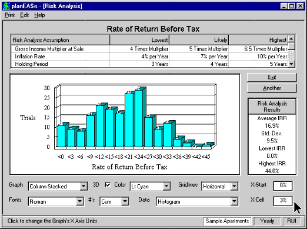Maximize the planEASe window
The height and width of the screenshot is (229, 307).
(x=292, y=6)
